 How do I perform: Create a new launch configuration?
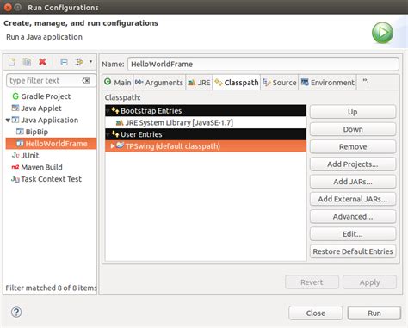point(12,62)
